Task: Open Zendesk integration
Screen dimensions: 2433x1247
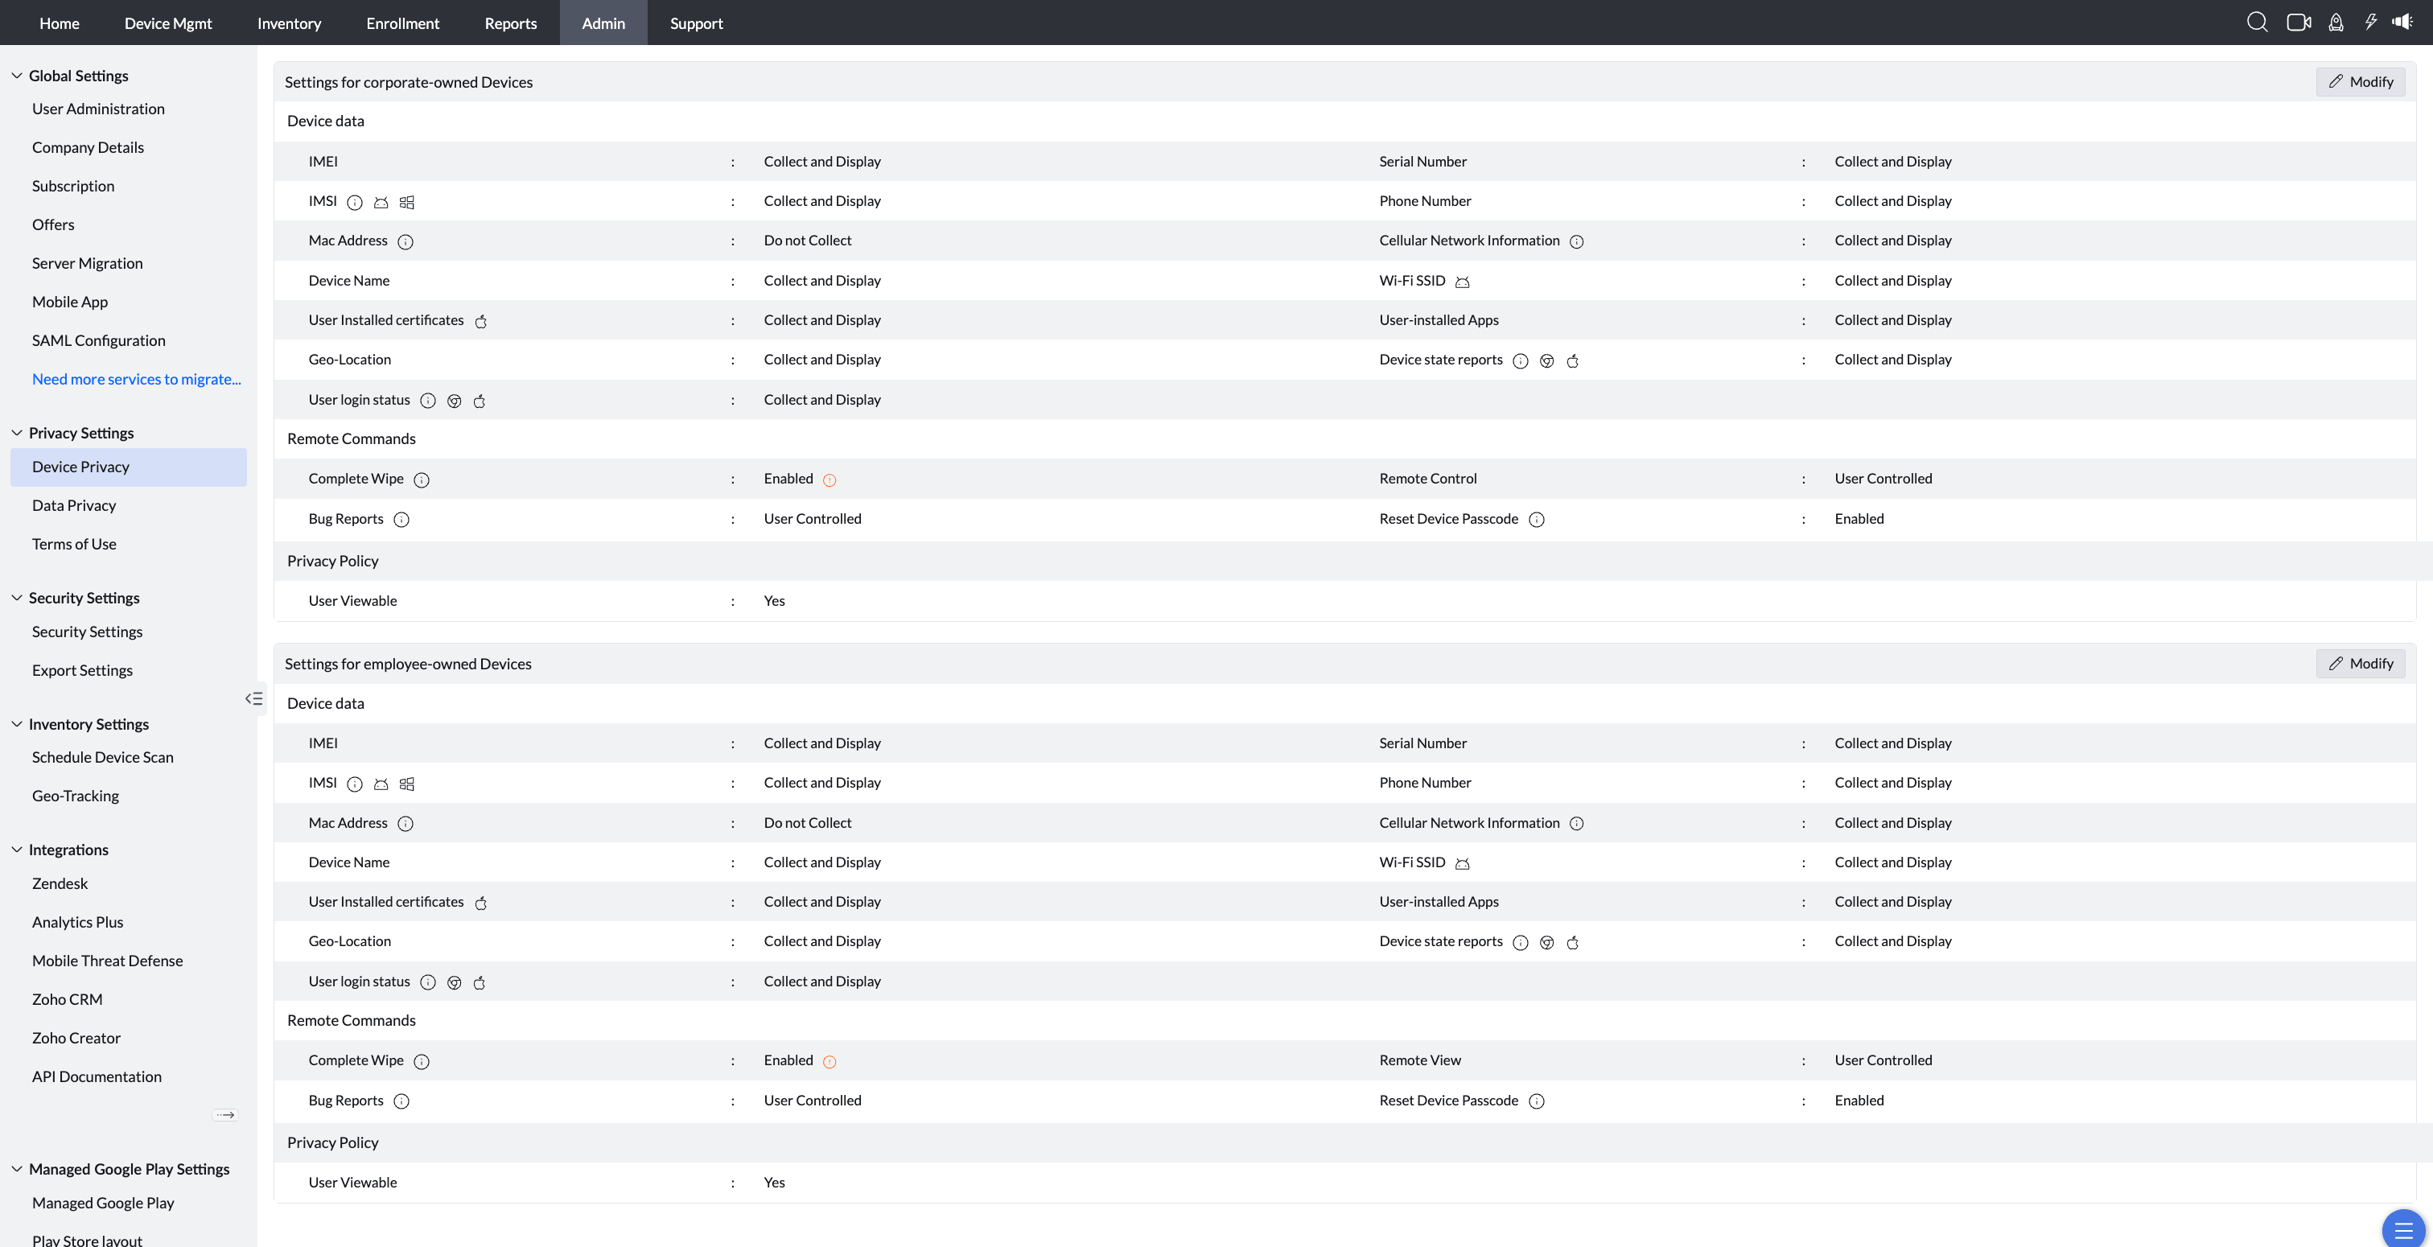Action: 60,883
